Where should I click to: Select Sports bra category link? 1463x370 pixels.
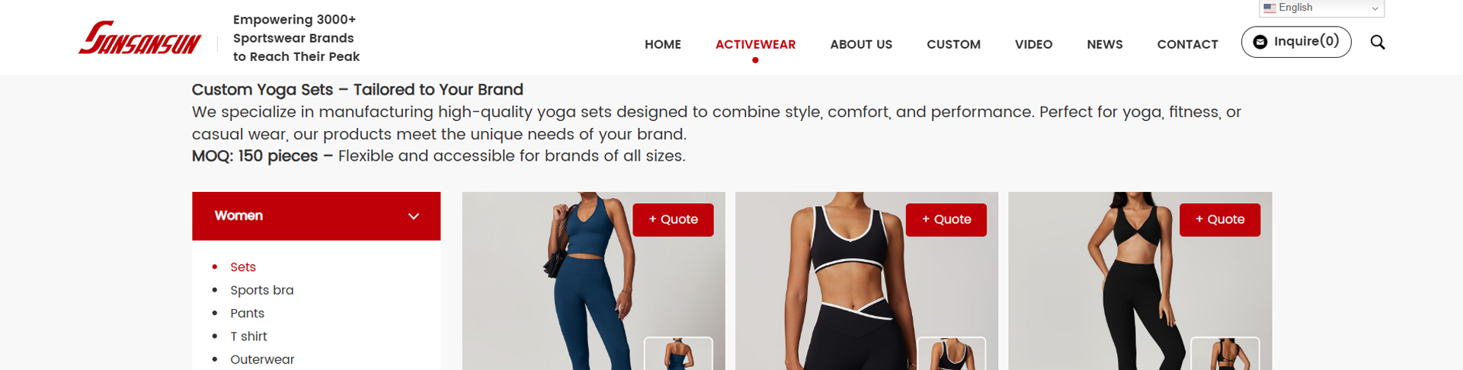[x=261, y=290]
